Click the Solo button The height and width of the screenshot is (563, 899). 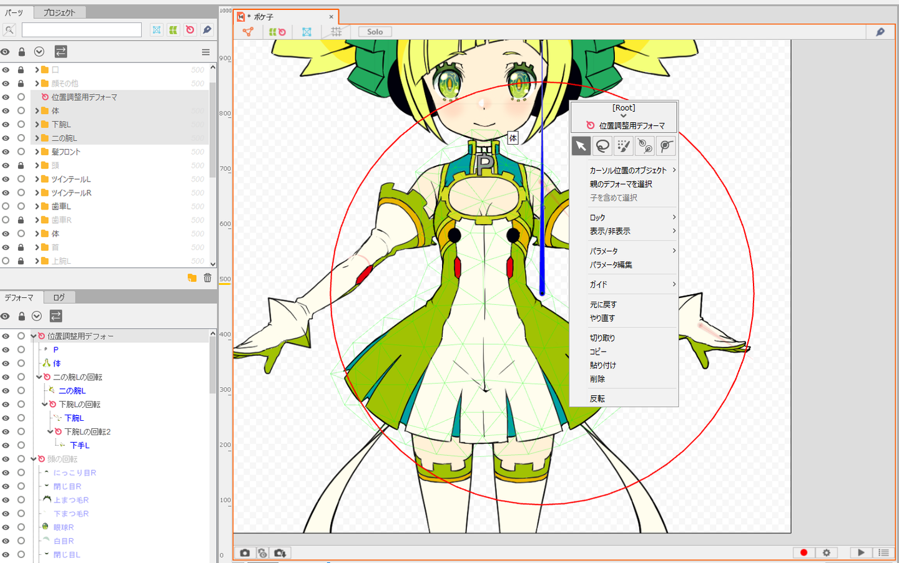click(375, 32)
